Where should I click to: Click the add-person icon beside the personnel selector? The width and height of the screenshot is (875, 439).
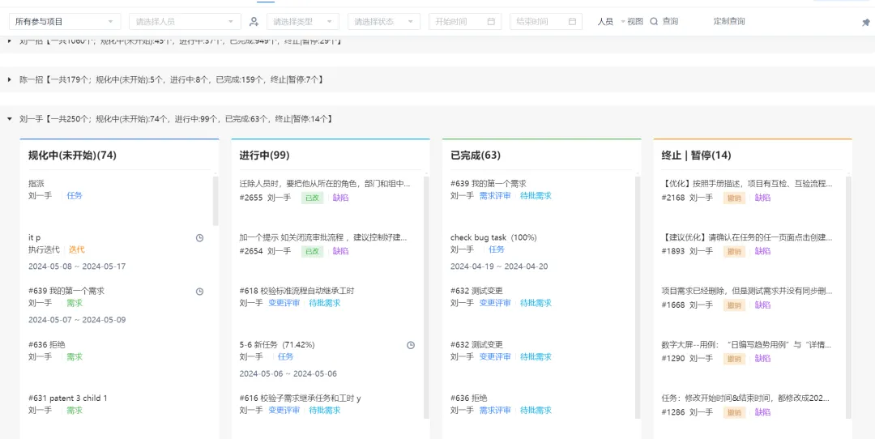(x=254, y=22)
